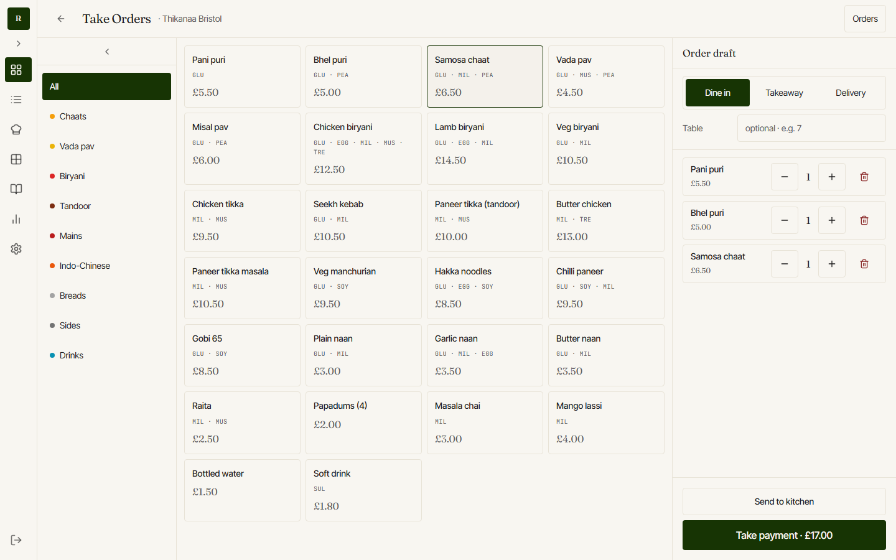Select the Dine in order type
The width and height of the screenshot is (896, 560).
(717, 93)
